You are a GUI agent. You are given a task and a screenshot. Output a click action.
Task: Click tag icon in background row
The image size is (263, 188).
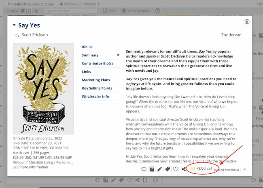(121, 180)
